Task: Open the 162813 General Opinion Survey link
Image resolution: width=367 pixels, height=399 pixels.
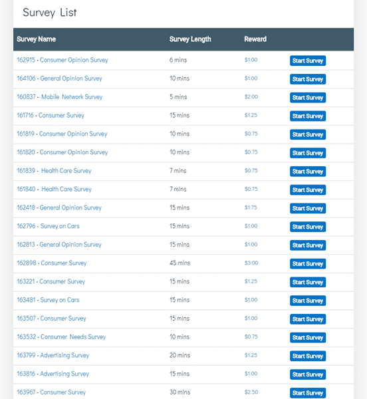Action: click(59, 245)
